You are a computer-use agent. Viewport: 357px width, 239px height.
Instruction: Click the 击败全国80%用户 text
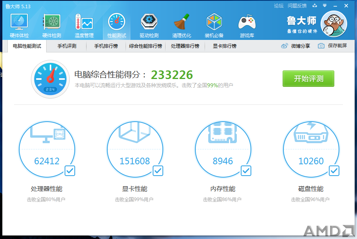pyautogui.click(x=46, y=199)
